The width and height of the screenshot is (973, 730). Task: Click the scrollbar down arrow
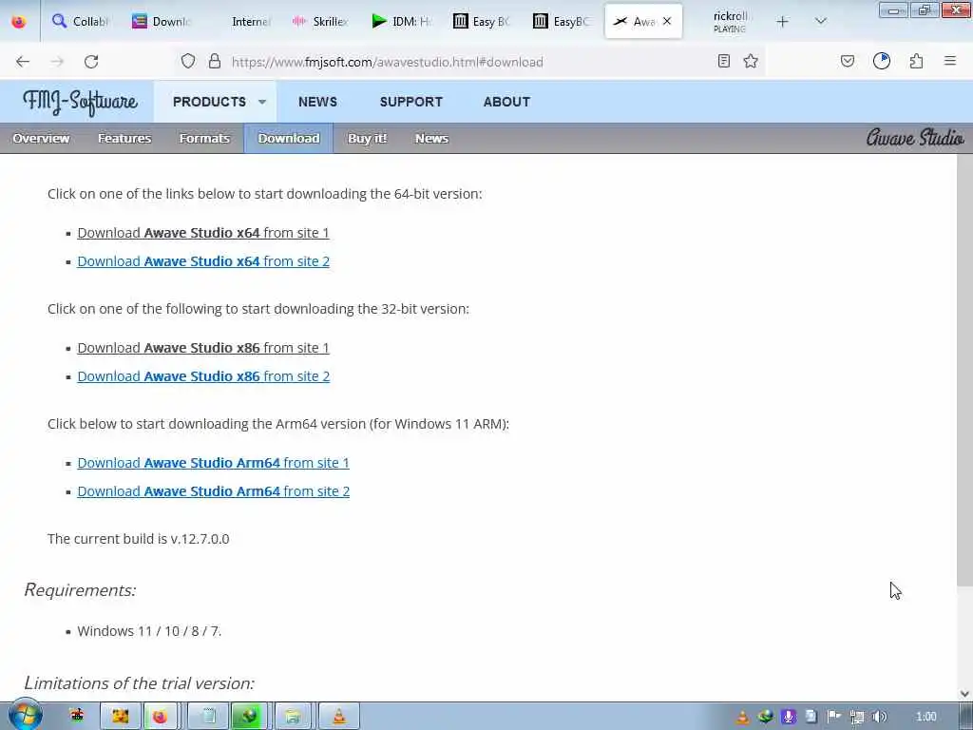pyautogui.click(x=964, y=693)
